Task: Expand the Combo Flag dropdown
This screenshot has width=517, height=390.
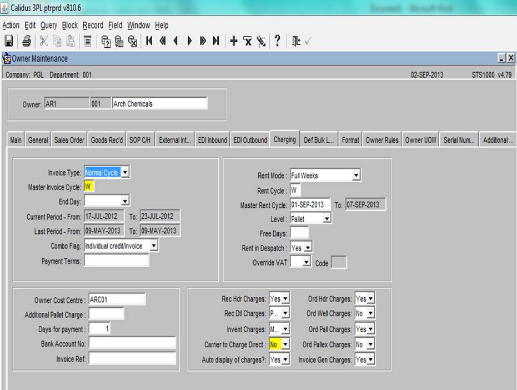Action: [x=154, y=246]
